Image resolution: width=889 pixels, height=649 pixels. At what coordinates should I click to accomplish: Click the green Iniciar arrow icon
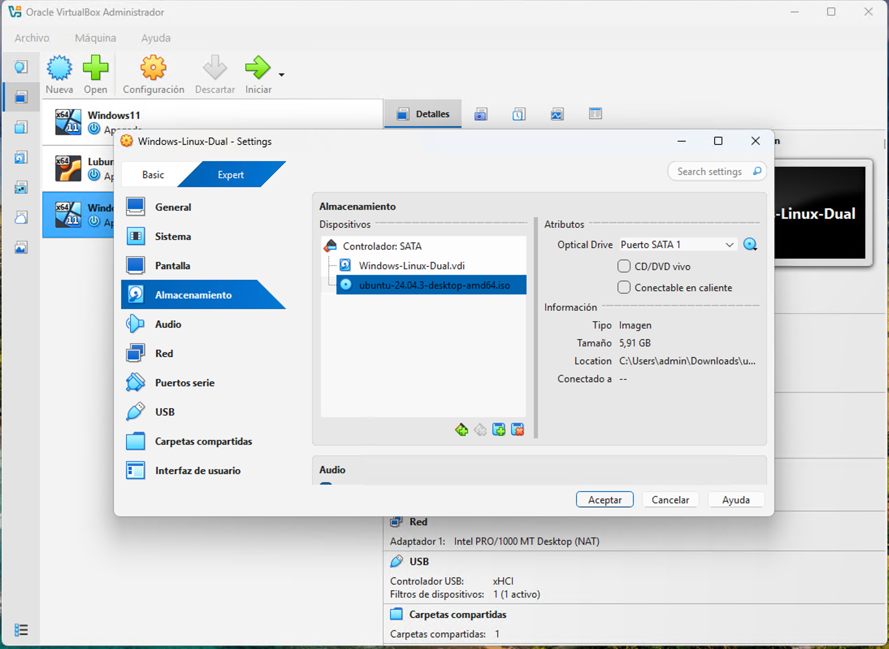[x=258, y=68]
